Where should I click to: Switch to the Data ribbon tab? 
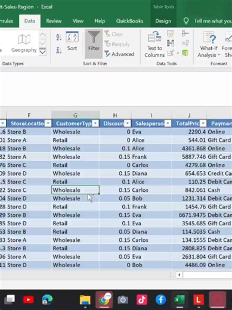click(30, 21)
